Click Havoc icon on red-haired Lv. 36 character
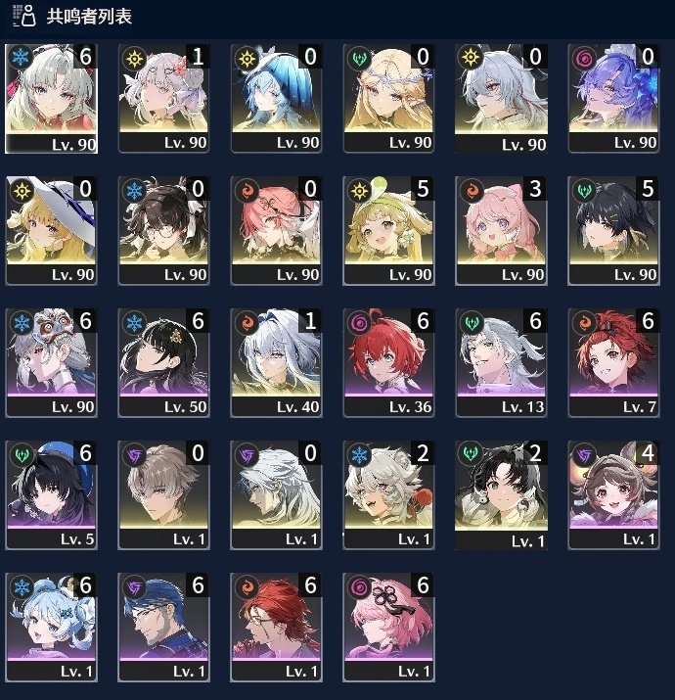The height and width of the screenshot is (700, 675). [359, 323]
